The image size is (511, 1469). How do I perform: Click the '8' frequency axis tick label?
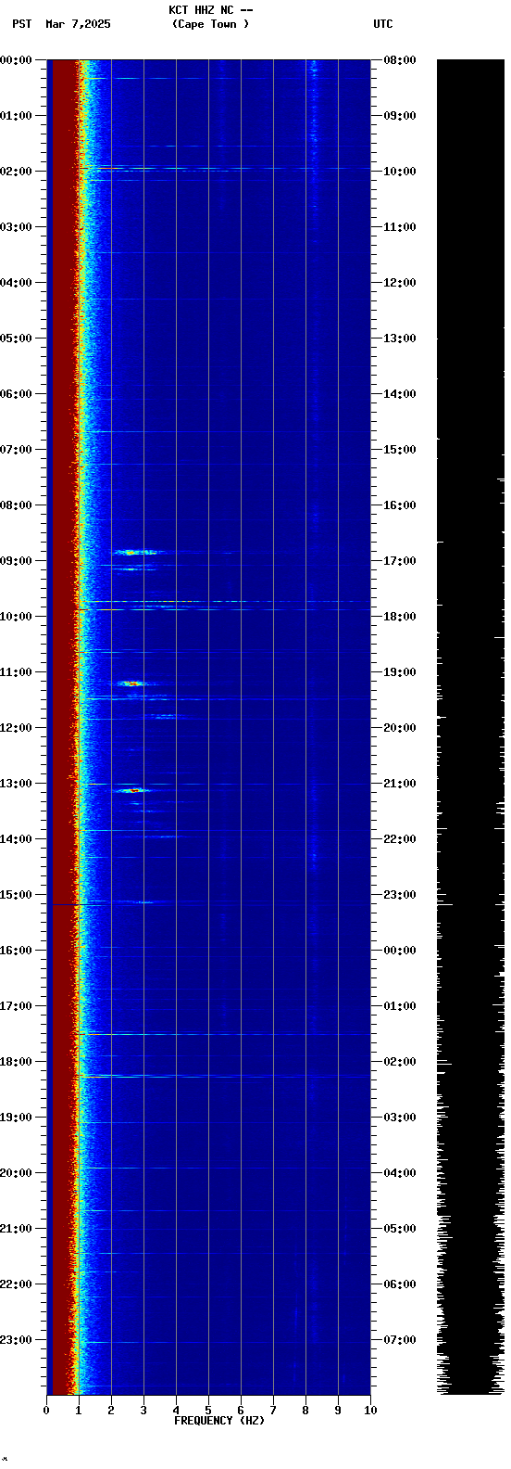305,1411
